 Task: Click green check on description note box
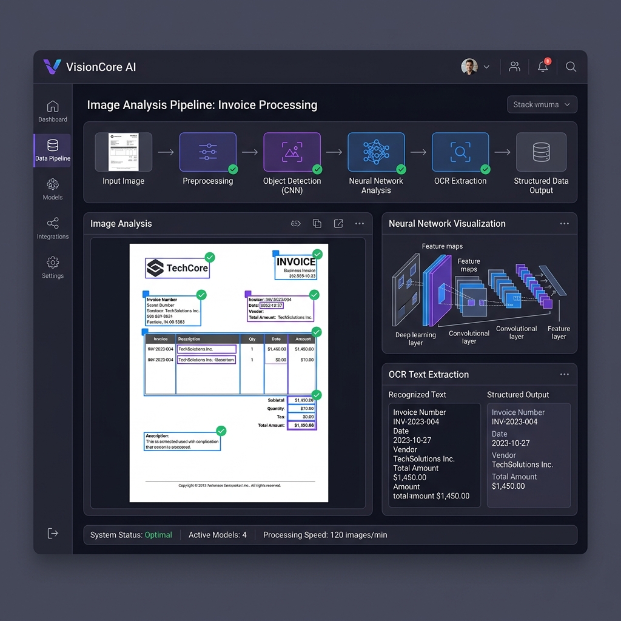(x=221, y=431)
